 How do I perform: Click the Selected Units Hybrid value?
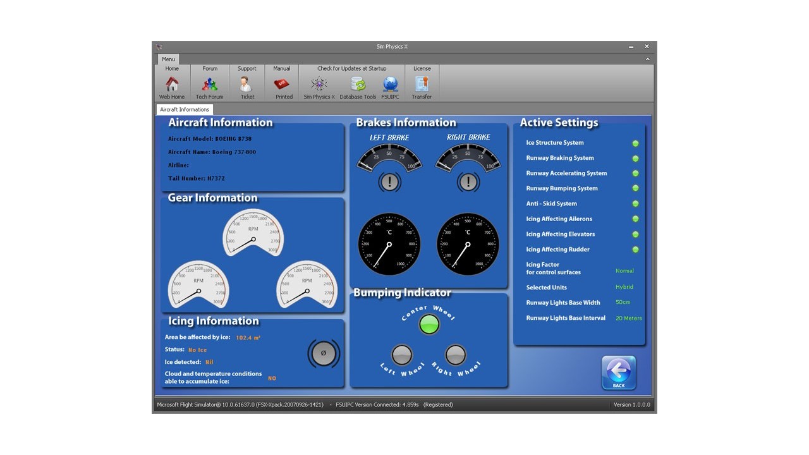pos(624,288)
